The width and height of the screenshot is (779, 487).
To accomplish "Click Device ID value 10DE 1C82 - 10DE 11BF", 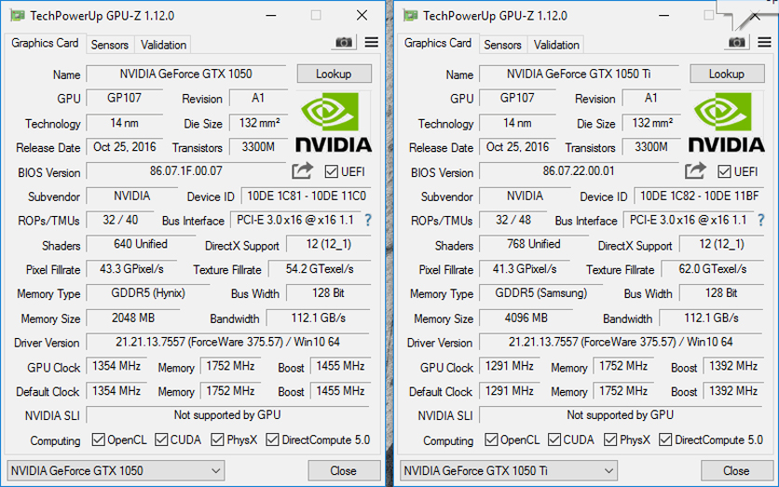I will click(x=700, y=196).
